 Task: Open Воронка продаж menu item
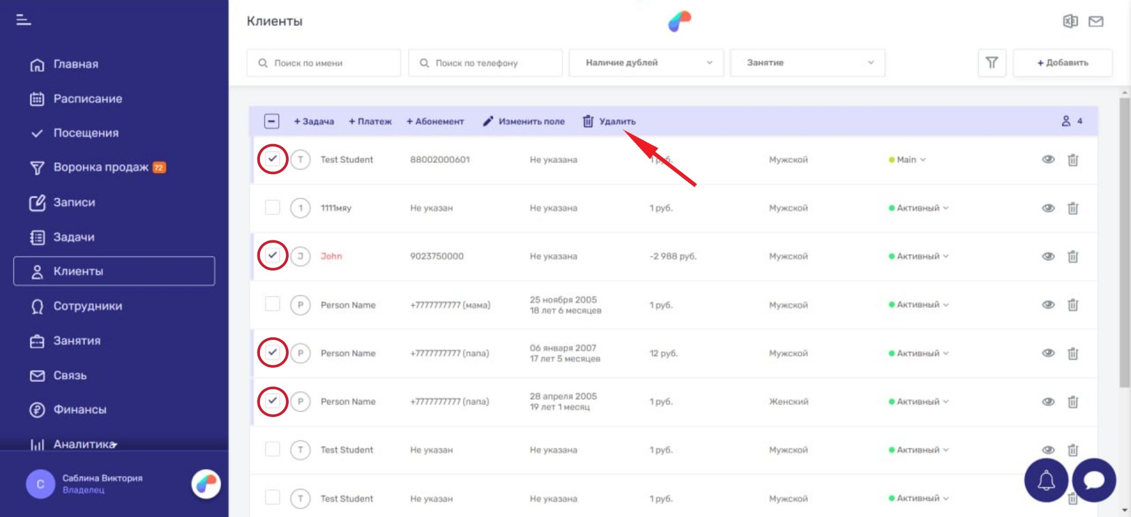coord(101,167)
